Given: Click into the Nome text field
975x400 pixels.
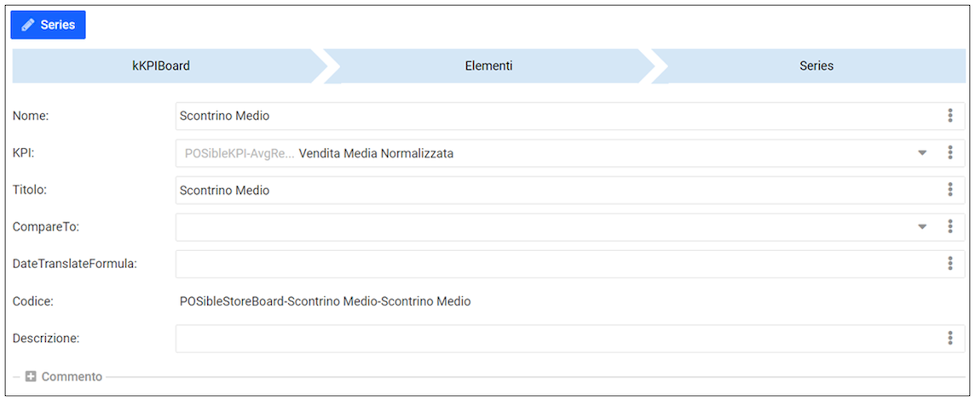Looking at the screenshot, I should click(554, 116).
